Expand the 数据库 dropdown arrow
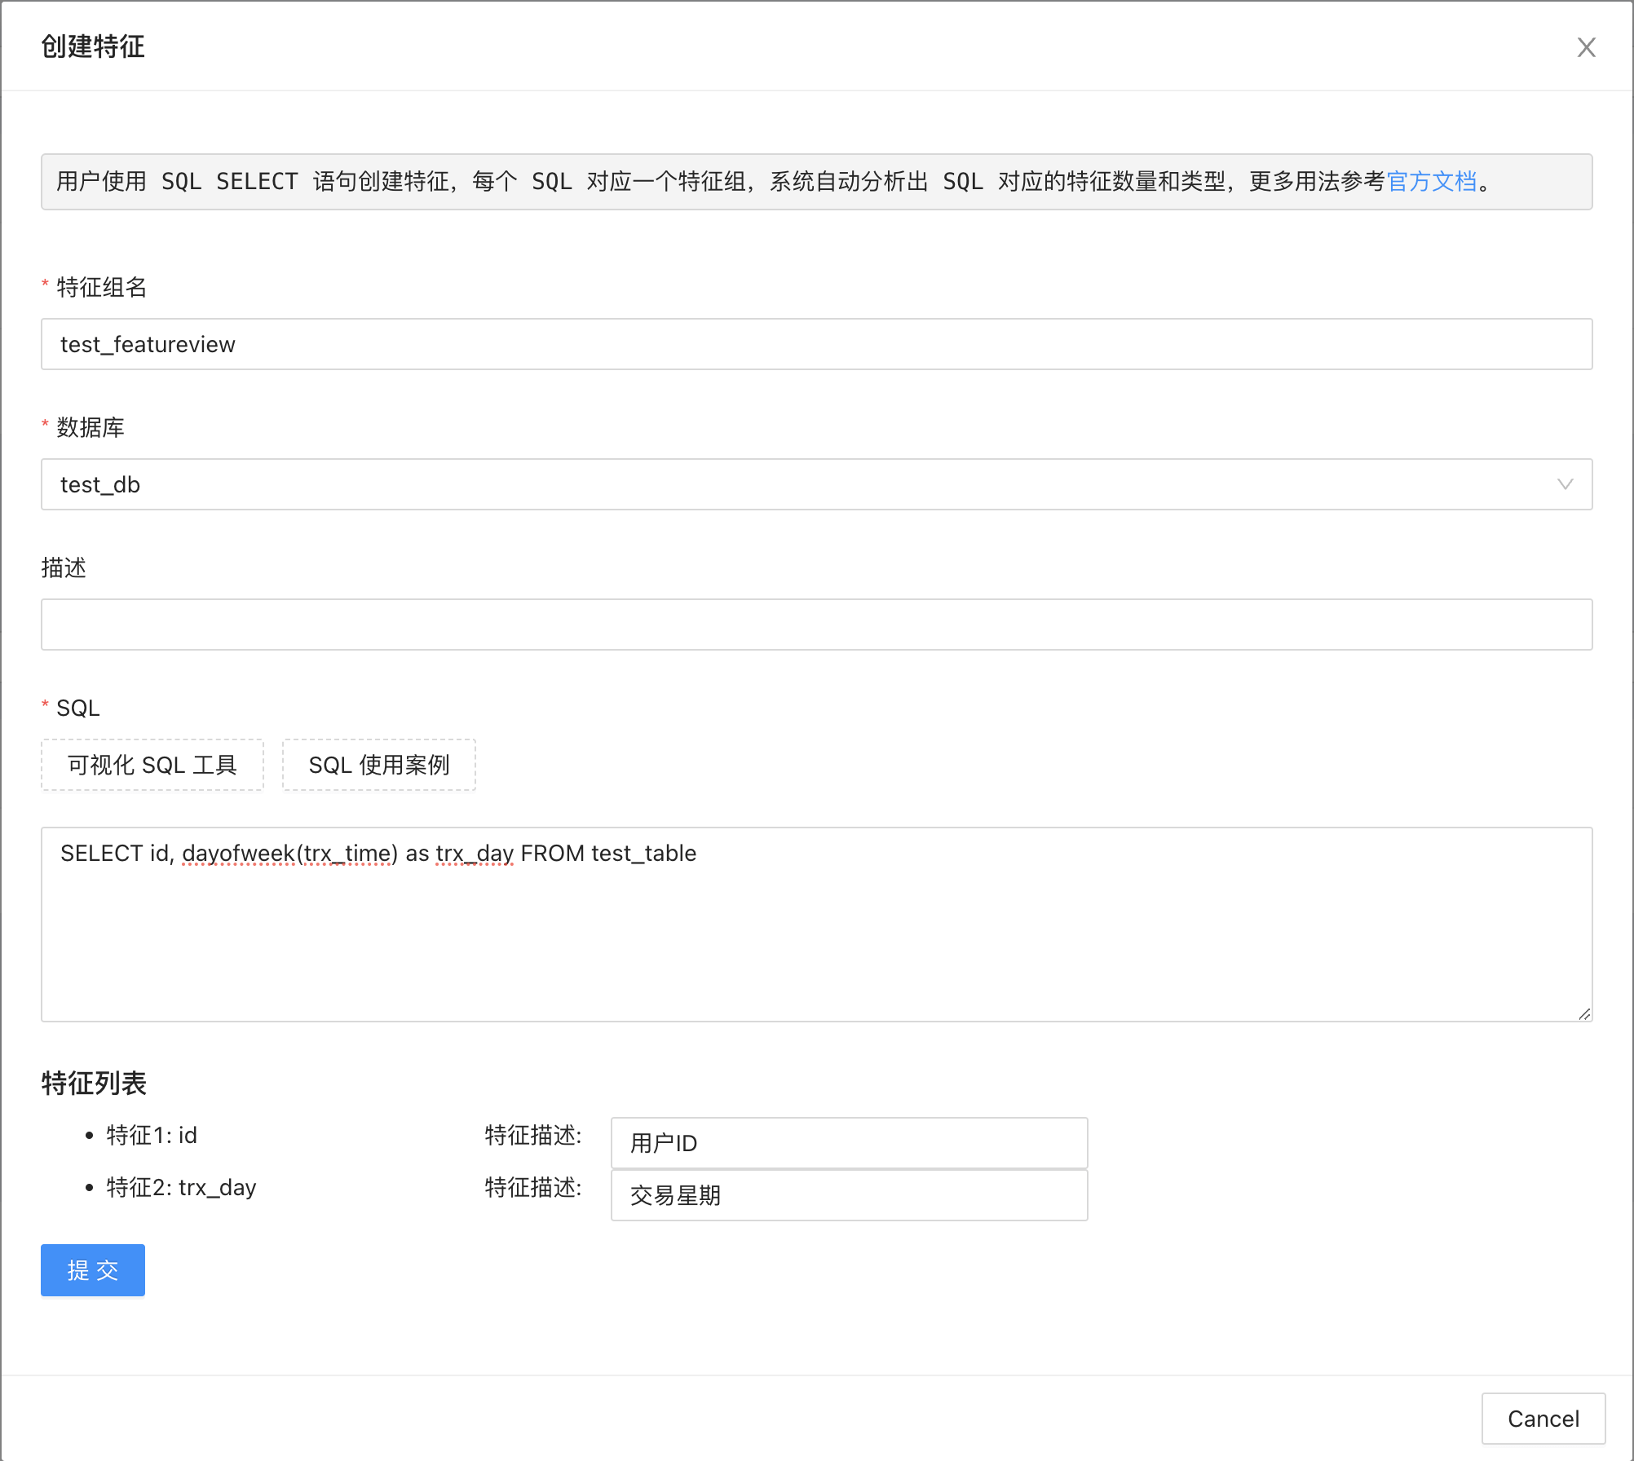1634x1461 pixels. tap(1565, 484)
